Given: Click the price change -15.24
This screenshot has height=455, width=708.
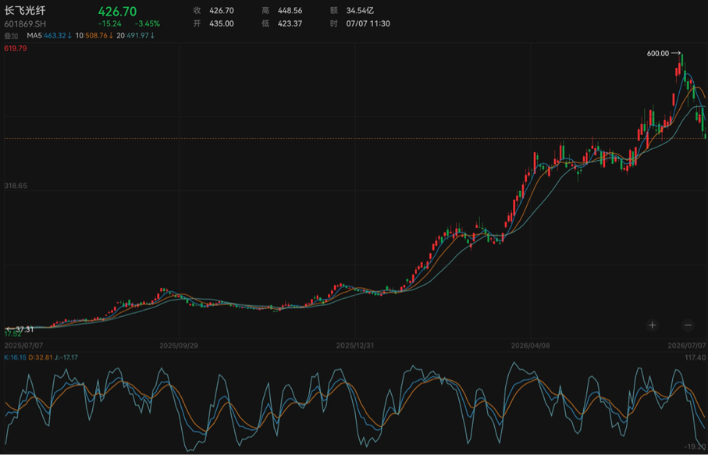Looking at the screenshot, I should coord(110,24).
